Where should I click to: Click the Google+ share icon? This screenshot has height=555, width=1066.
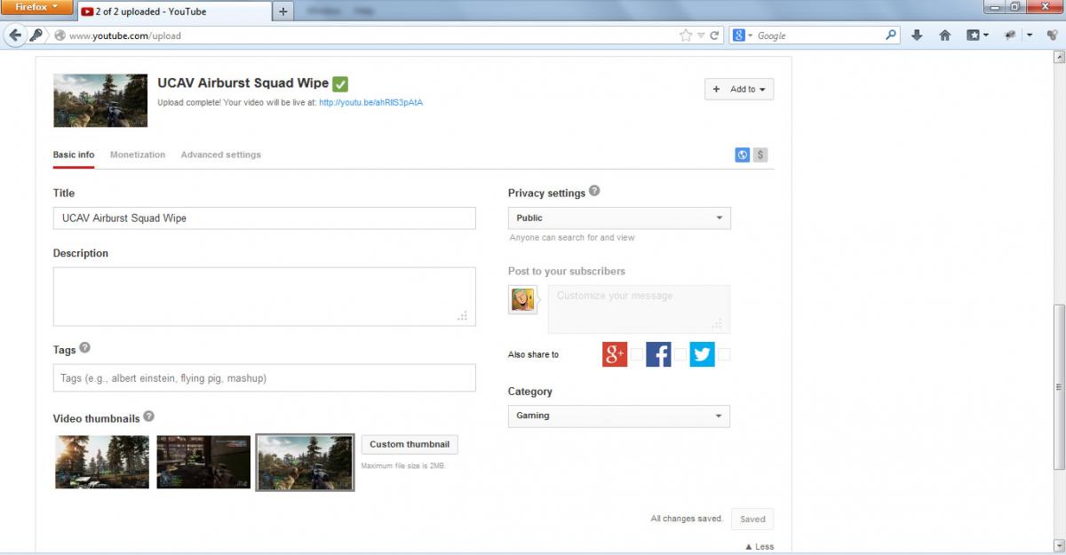point(615,354)
